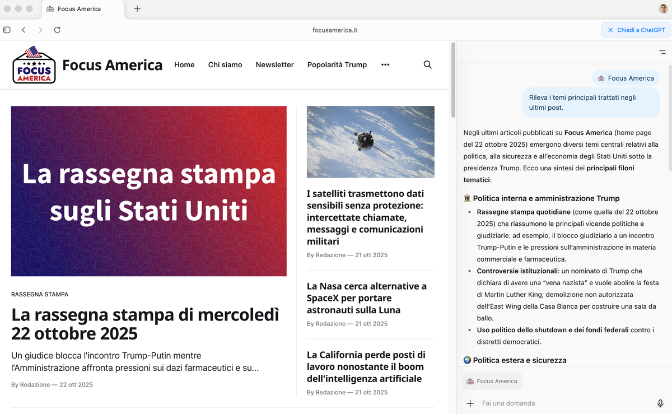Close the Chiedi a ChatGPT panel
This screenshot has width=672, height=414.
click(610, 30)
